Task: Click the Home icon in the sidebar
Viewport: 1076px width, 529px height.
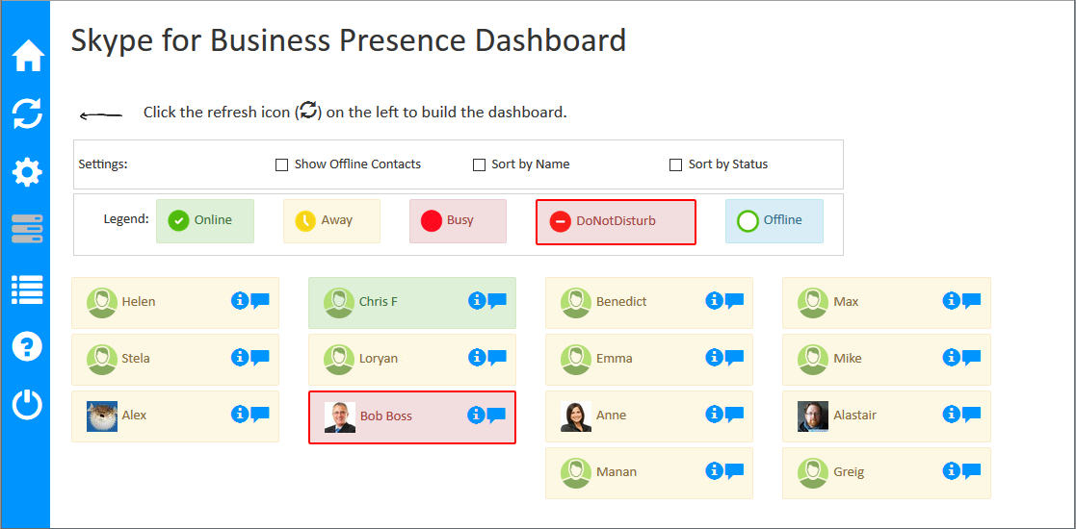Action: click(x=27, y=56)
